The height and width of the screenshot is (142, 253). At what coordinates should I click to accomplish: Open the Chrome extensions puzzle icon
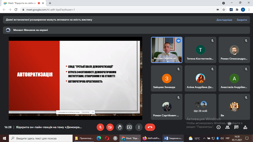(x=237, y=10)
